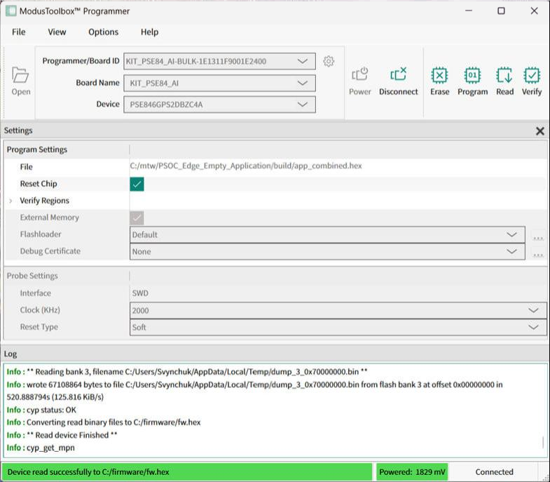Open the Board Name dropdown

(219, 83)
